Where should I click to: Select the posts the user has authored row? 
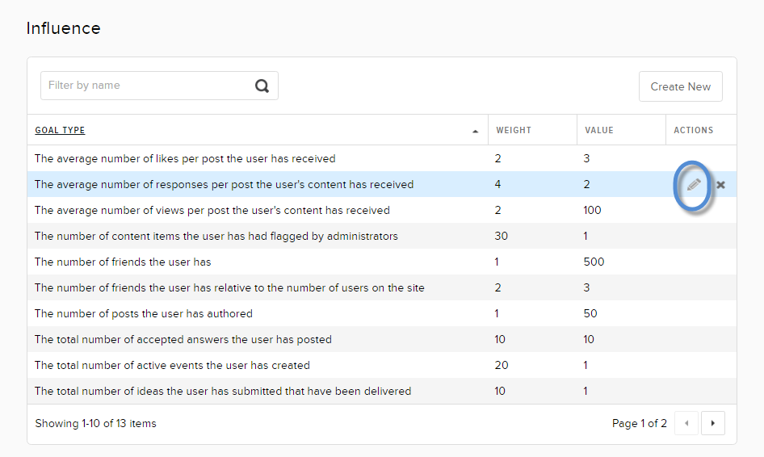point(143,313)
